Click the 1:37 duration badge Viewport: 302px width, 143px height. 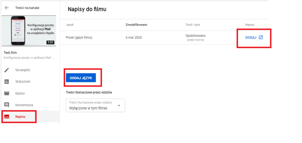coord(50,42)
